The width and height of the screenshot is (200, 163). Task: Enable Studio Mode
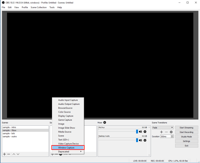186,137
